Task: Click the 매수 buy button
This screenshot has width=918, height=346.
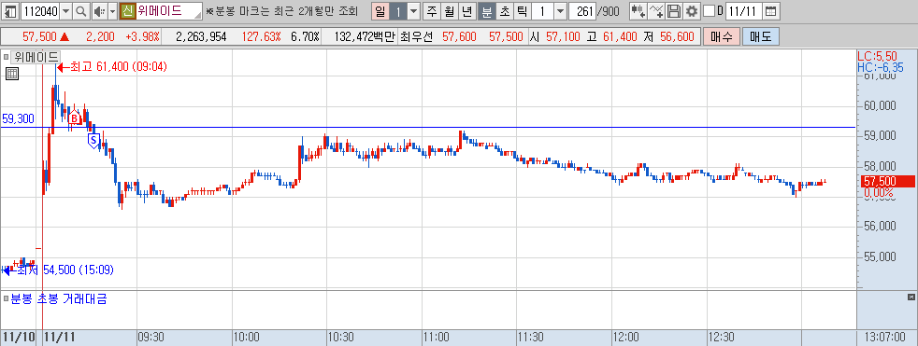Action: (722, 36)
